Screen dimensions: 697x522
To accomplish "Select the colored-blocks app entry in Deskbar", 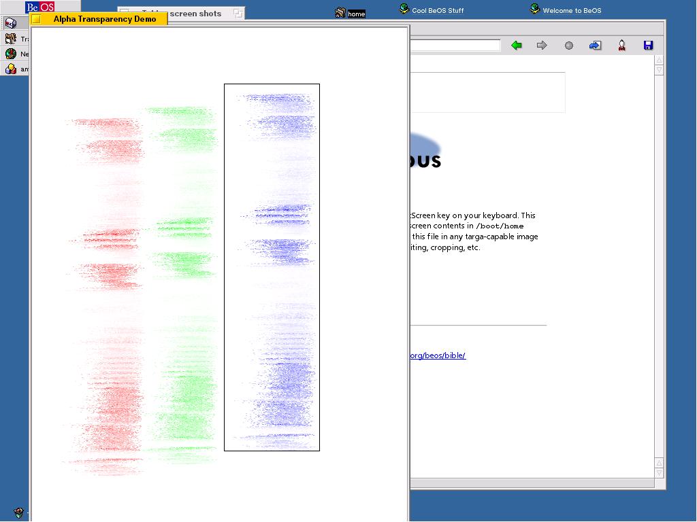I will (16, 69).
